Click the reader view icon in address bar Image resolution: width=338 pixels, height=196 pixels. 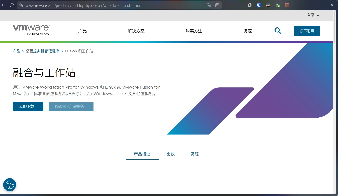pos(217,5)
